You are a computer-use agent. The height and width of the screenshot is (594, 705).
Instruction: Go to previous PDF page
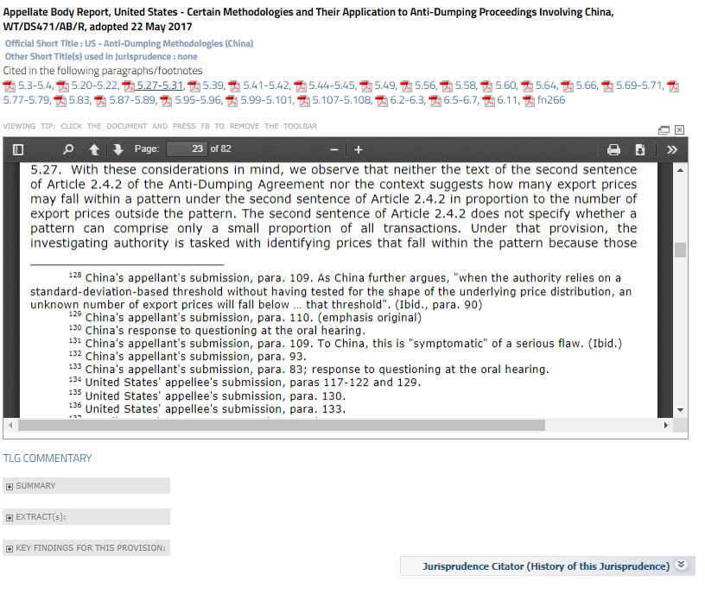(x=94, y=149)
